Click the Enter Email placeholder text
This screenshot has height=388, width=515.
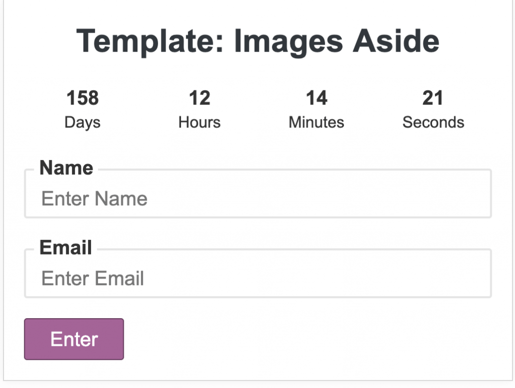93,278
